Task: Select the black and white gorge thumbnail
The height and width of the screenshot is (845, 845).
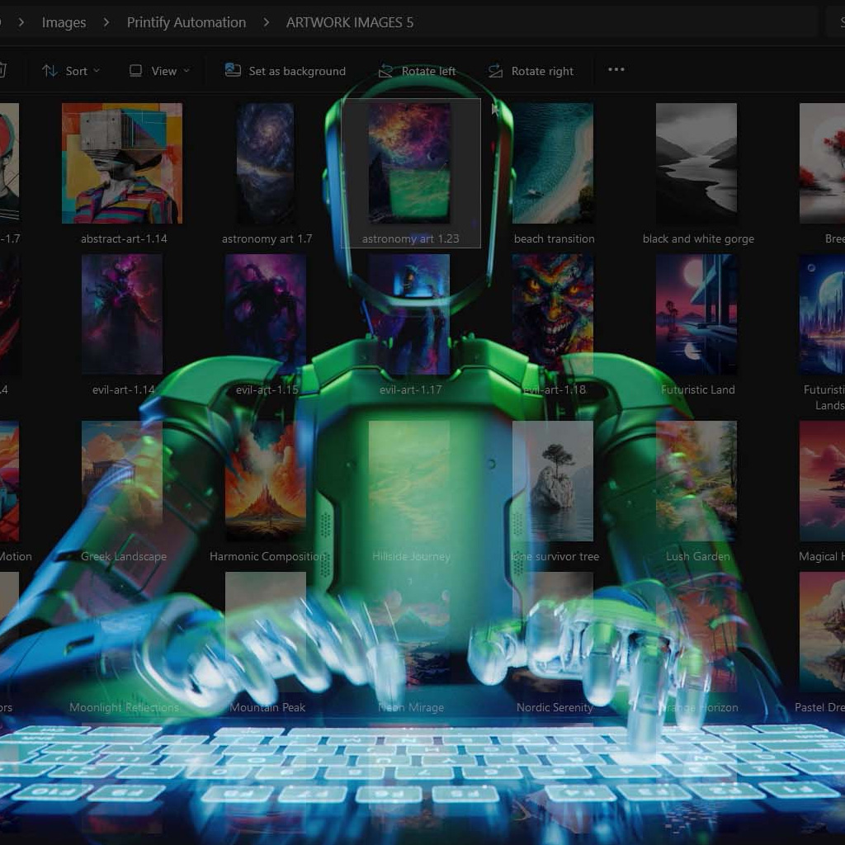Action: pyautogui.click(x=696, y=163)
